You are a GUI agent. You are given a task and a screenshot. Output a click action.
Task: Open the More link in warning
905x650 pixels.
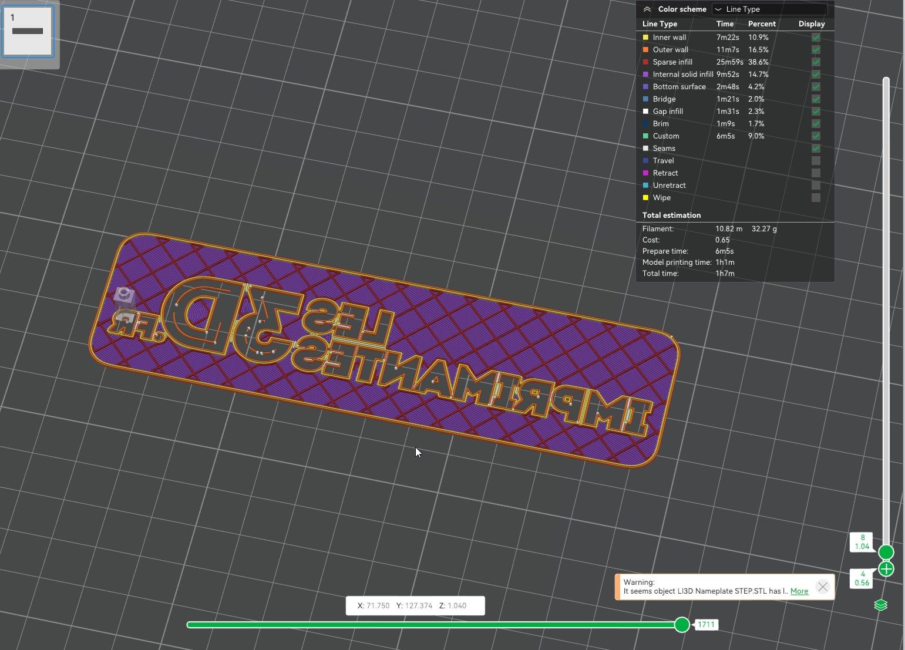(799, 591)
